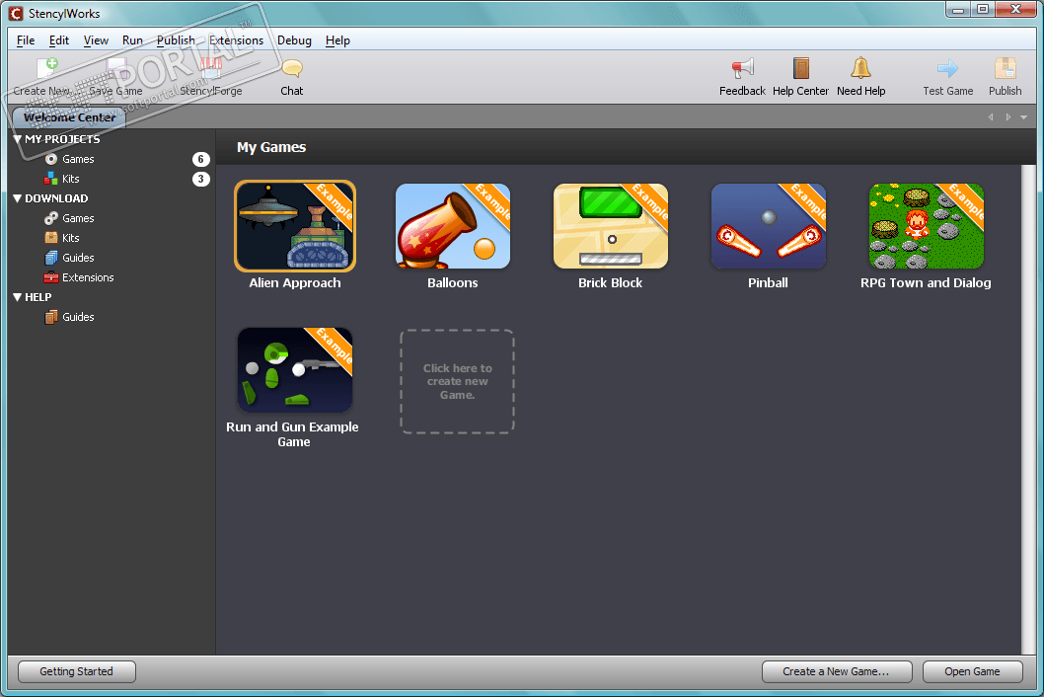Select the Alien Approach game thumbnail

click(x=295, y=226)
